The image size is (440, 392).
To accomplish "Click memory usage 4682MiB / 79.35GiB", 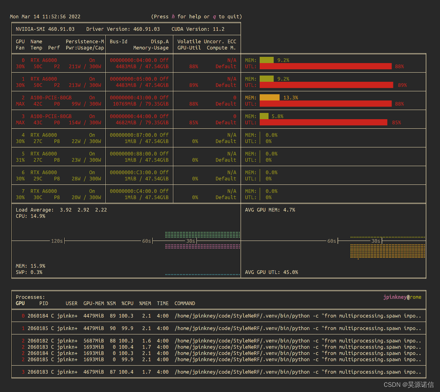I will tap(142, 123).
